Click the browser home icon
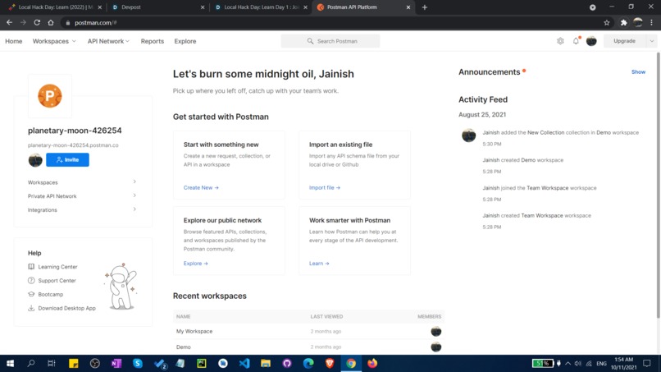This screenshot has width=661, height=372. pos(51,22)
